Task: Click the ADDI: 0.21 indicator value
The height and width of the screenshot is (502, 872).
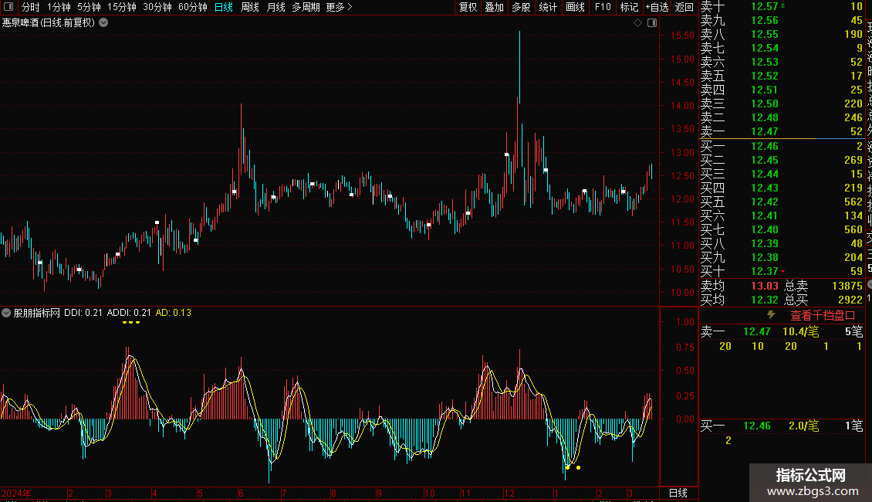Action: [128, 313]
